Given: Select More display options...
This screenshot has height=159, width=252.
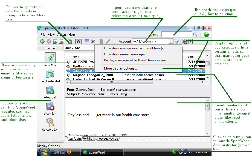Looking at the screenshot, I should 120,68.
